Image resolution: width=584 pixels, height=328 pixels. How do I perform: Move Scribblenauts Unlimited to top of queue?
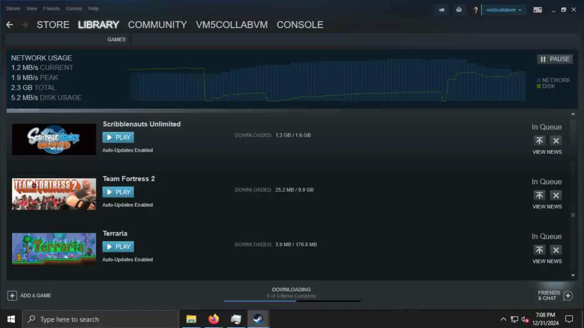539,140
